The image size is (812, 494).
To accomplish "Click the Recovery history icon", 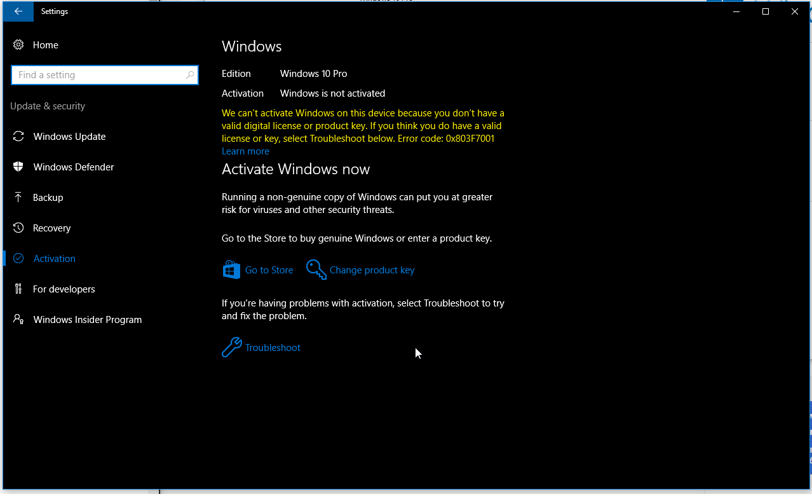I will coord(18,228).
